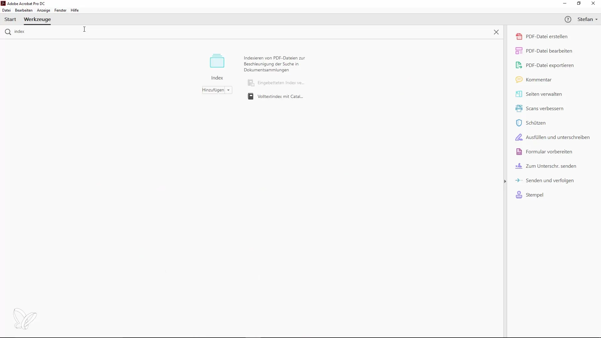Screen dimensions: 601x338
Task: Click the Ausfüllen und unterschreiben icon
Action: [x=519, y=137]
